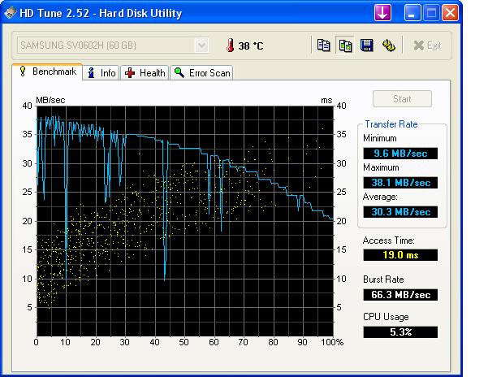Click the MB/sec axis label

pyautogui.click(x=50, y=100)
